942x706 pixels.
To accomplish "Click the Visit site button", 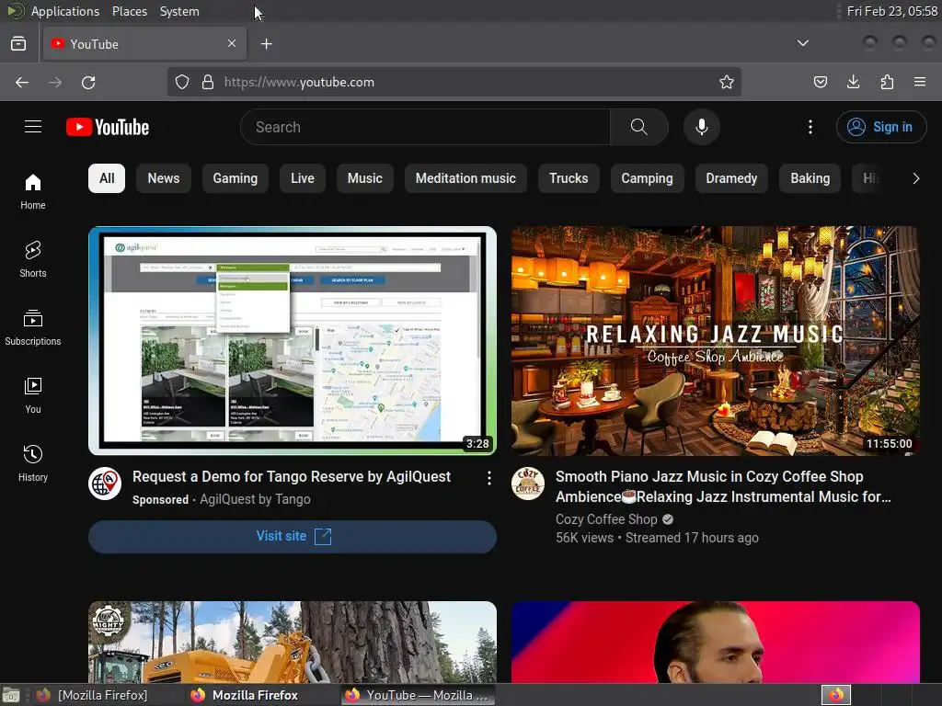I will pos(293,536).
